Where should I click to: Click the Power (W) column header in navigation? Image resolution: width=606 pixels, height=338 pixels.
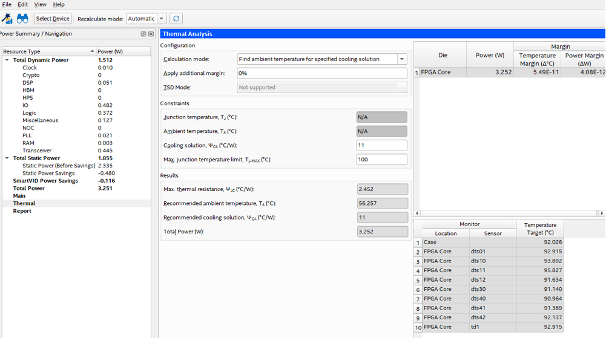[124, 51]
